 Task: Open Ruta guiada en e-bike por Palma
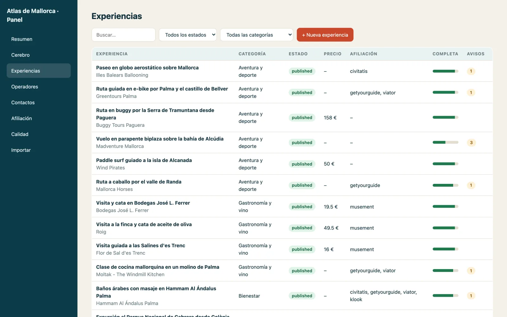pyautogui.click(x=162, y=89)
